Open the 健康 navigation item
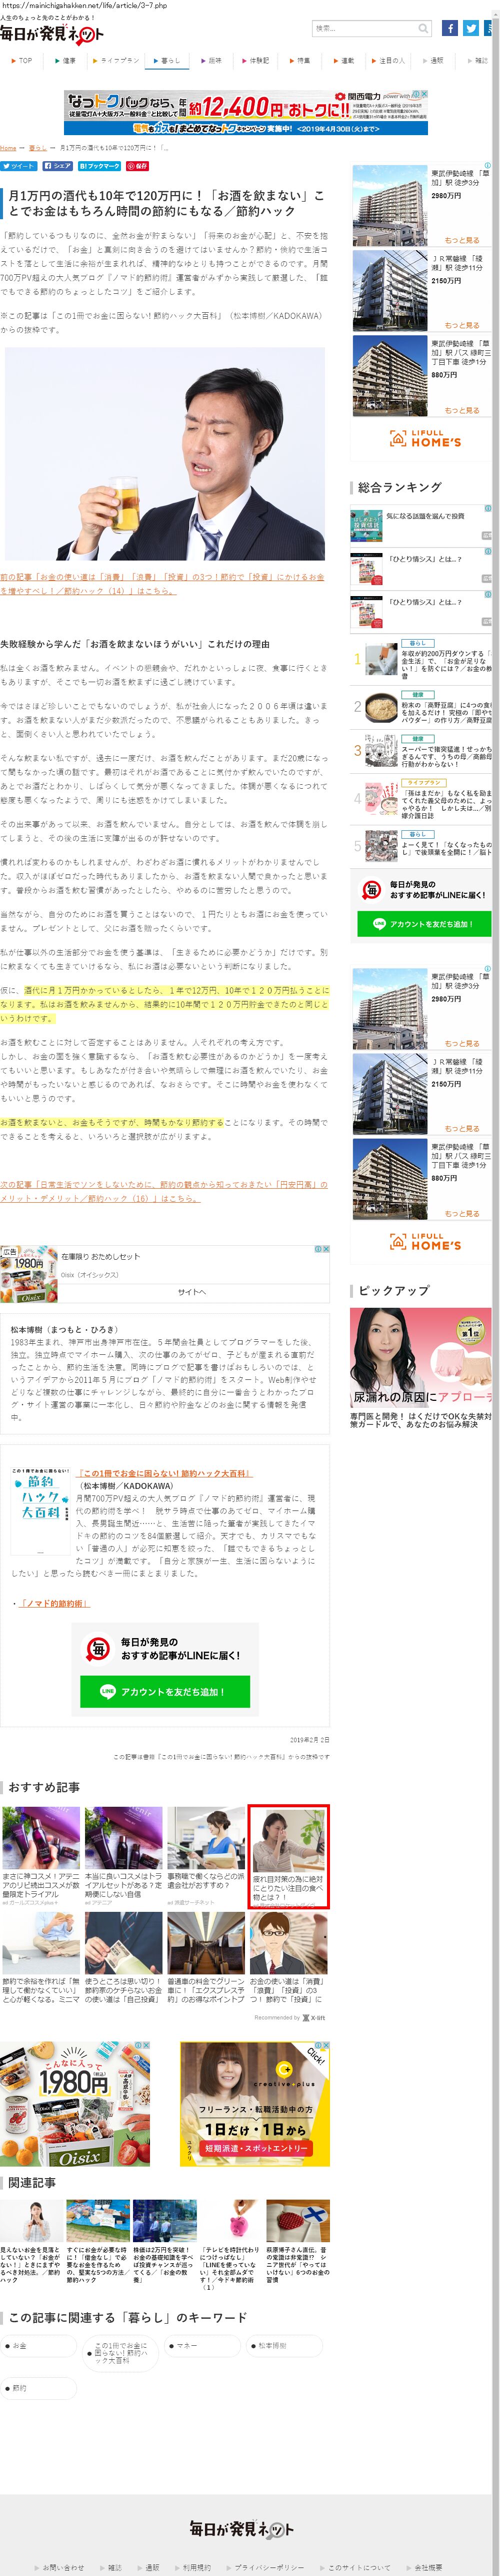The height and width of the screenshot is (2576, 500). click(x=66, y=61)
